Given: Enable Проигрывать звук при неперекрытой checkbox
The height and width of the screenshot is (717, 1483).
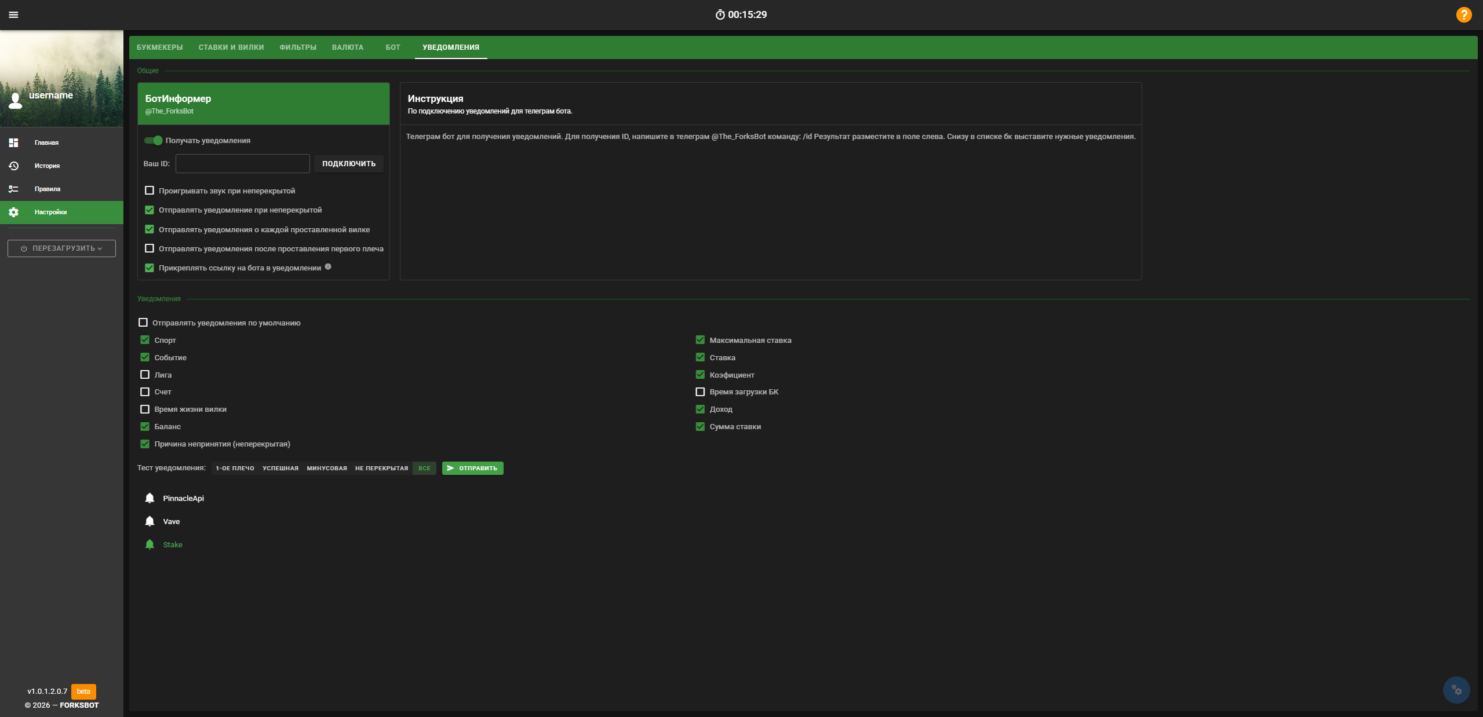Looking at the screenshot, I should (x=150, y=191).
